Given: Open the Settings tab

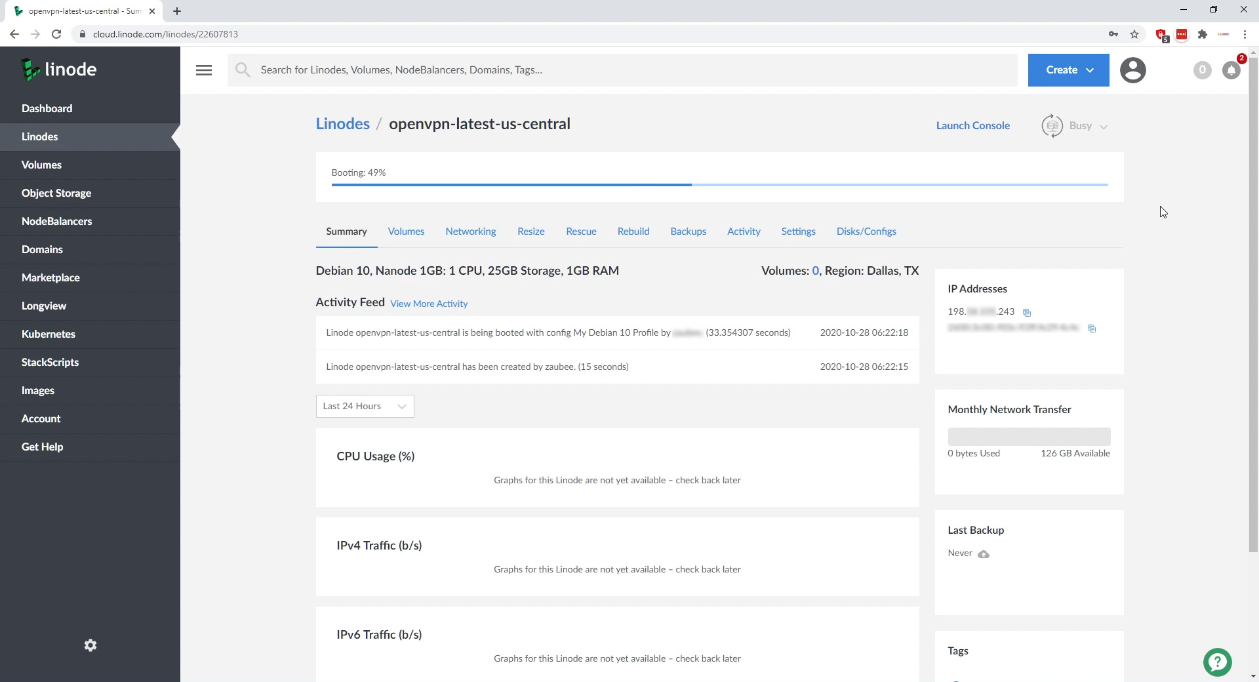Looking at the screenshot, I should point(798,231).
